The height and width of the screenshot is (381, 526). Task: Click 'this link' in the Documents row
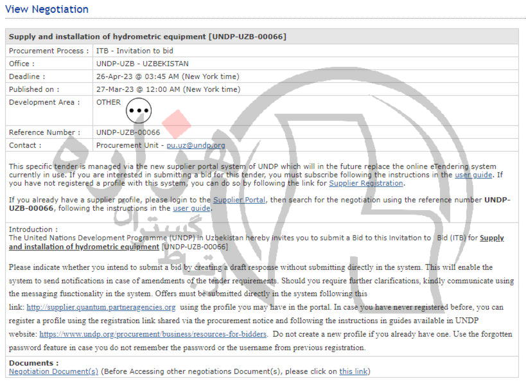tap(353, 371)
